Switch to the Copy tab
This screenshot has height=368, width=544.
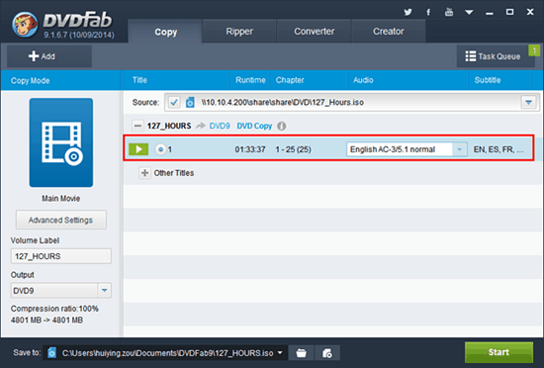pos(165,32)
